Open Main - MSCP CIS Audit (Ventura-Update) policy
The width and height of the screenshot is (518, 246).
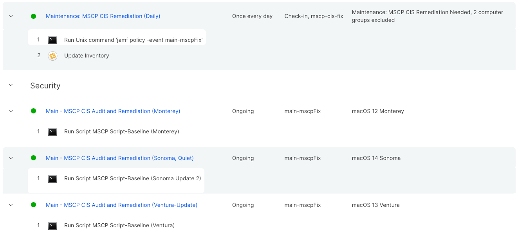(x=121, y=205)
